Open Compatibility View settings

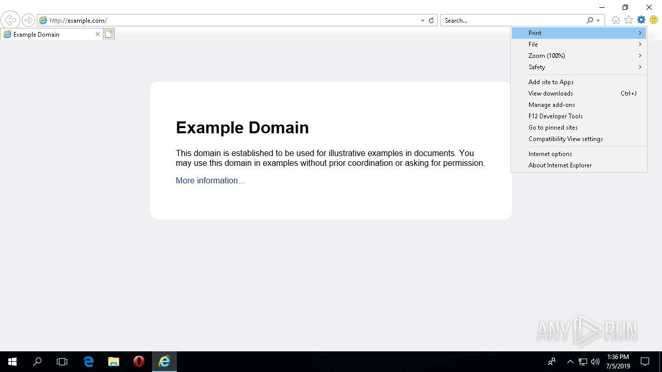579,139
